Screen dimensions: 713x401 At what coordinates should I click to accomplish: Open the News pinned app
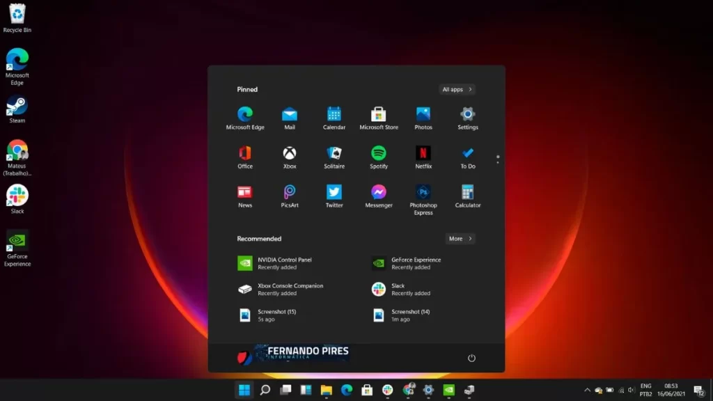pyautogui.click(x=244, y=196)
